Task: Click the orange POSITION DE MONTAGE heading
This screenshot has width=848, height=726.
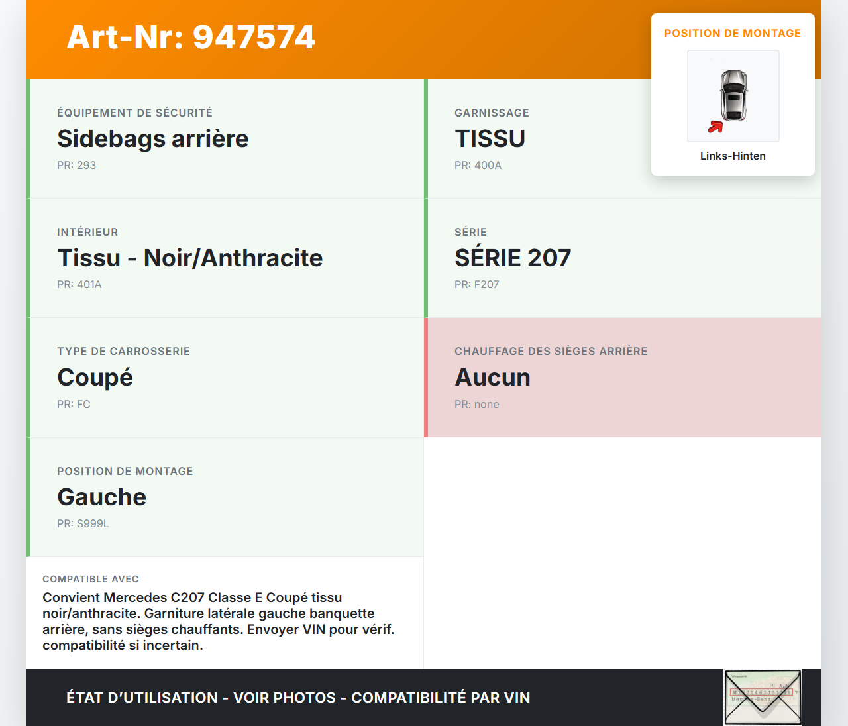Action: (733, 33)
